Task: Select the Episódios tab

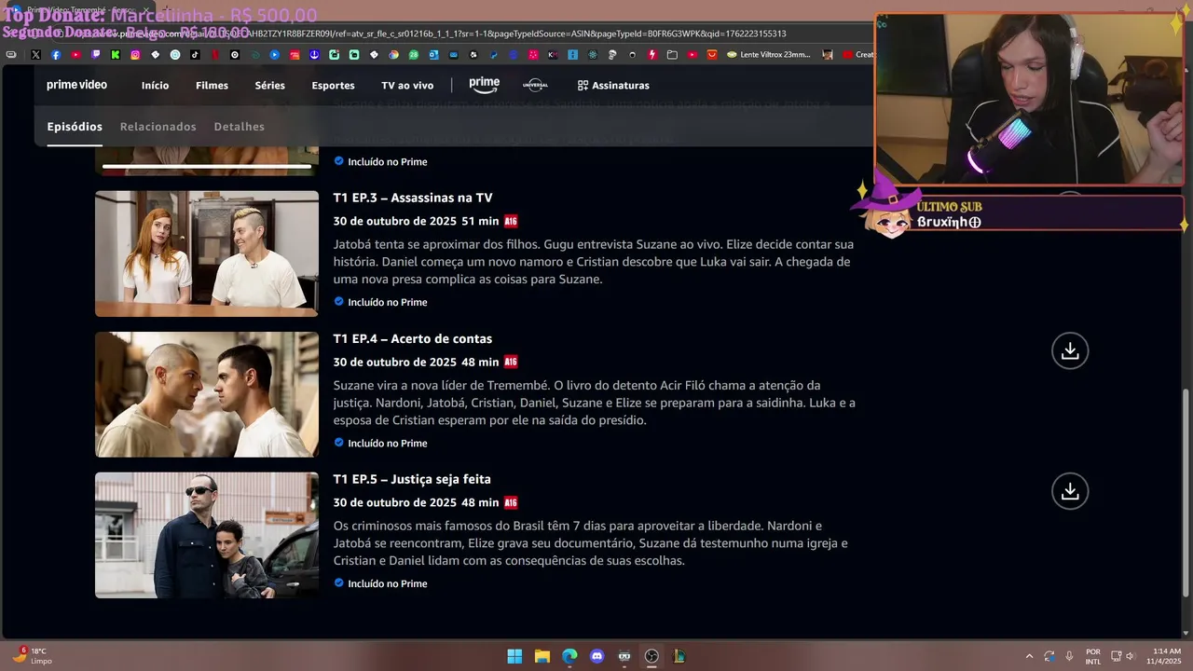Action: tap(75, 127)
